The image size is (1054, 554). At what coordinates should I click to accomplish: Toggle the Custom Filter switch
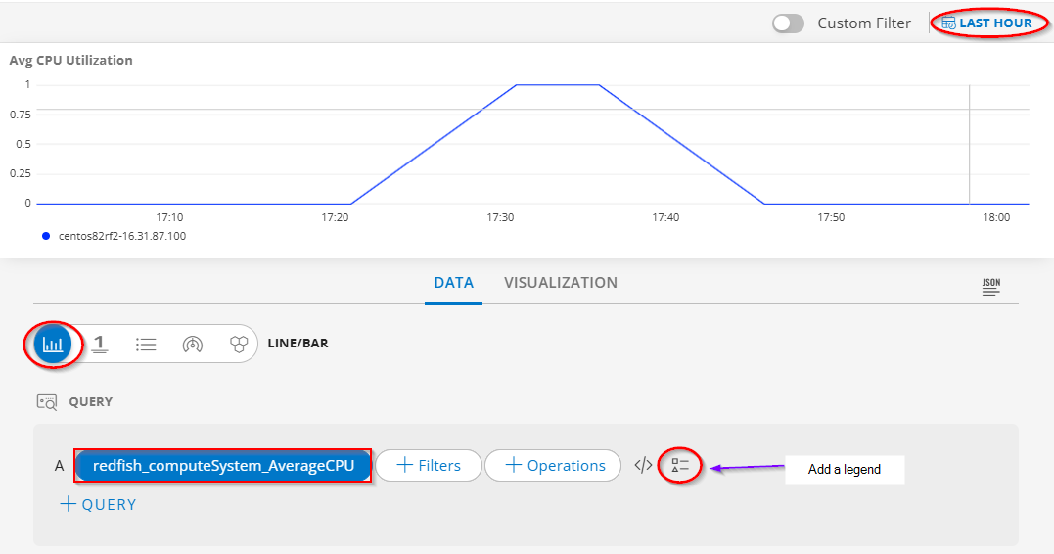click(x=788, y=23)
